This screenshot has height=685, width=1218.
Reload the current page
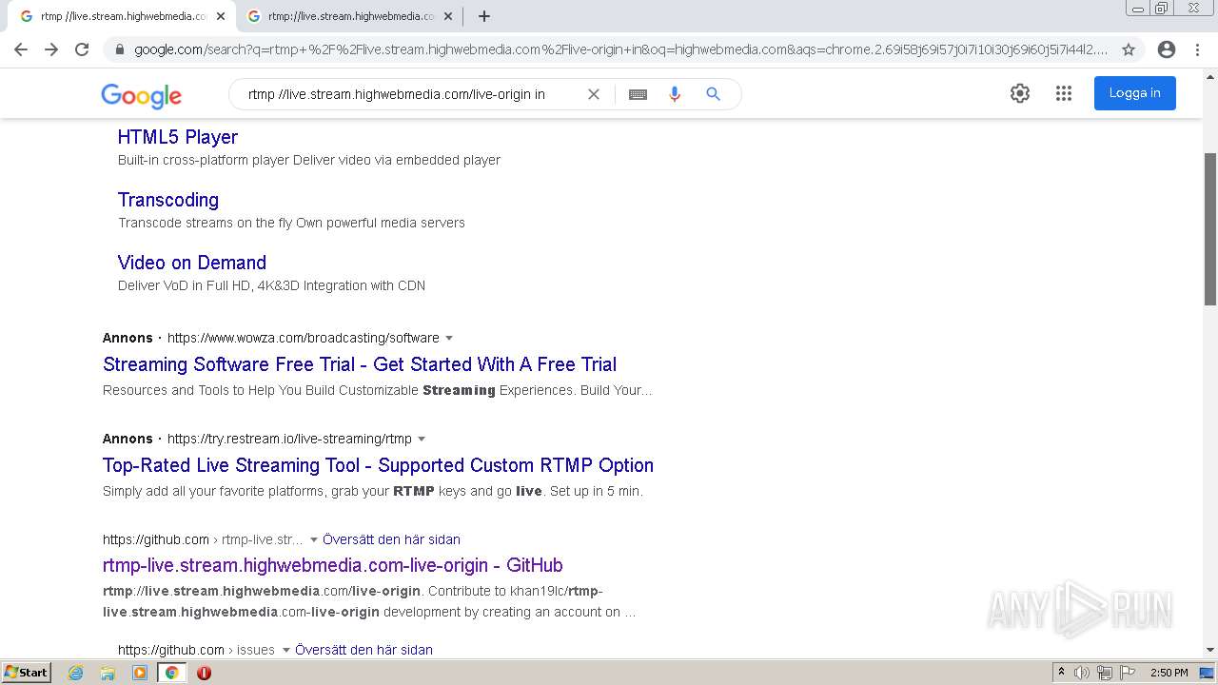(x=82, y=49)
